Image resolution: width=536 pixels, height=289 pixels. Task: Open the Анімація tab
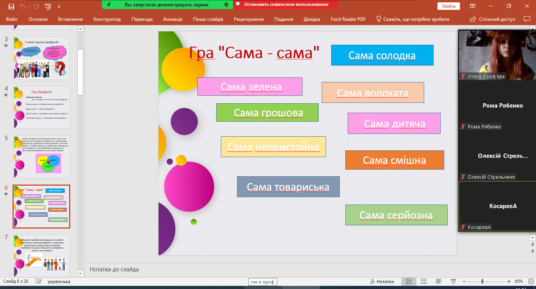[x=173, y=19]
